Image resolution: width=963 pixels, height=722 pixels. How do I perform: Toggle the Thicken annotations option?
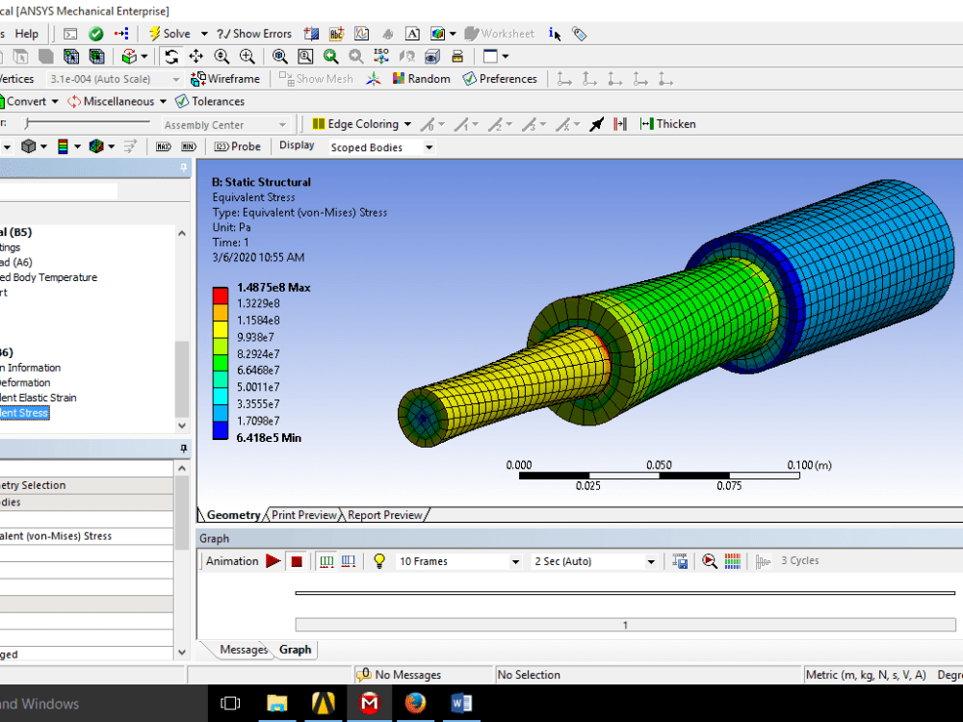[x=667, y=123]
